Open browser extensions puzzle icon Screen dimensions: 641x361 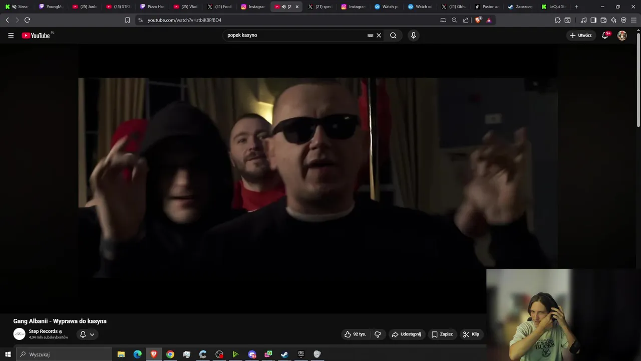pyautogui.click(x=557, y=20)
